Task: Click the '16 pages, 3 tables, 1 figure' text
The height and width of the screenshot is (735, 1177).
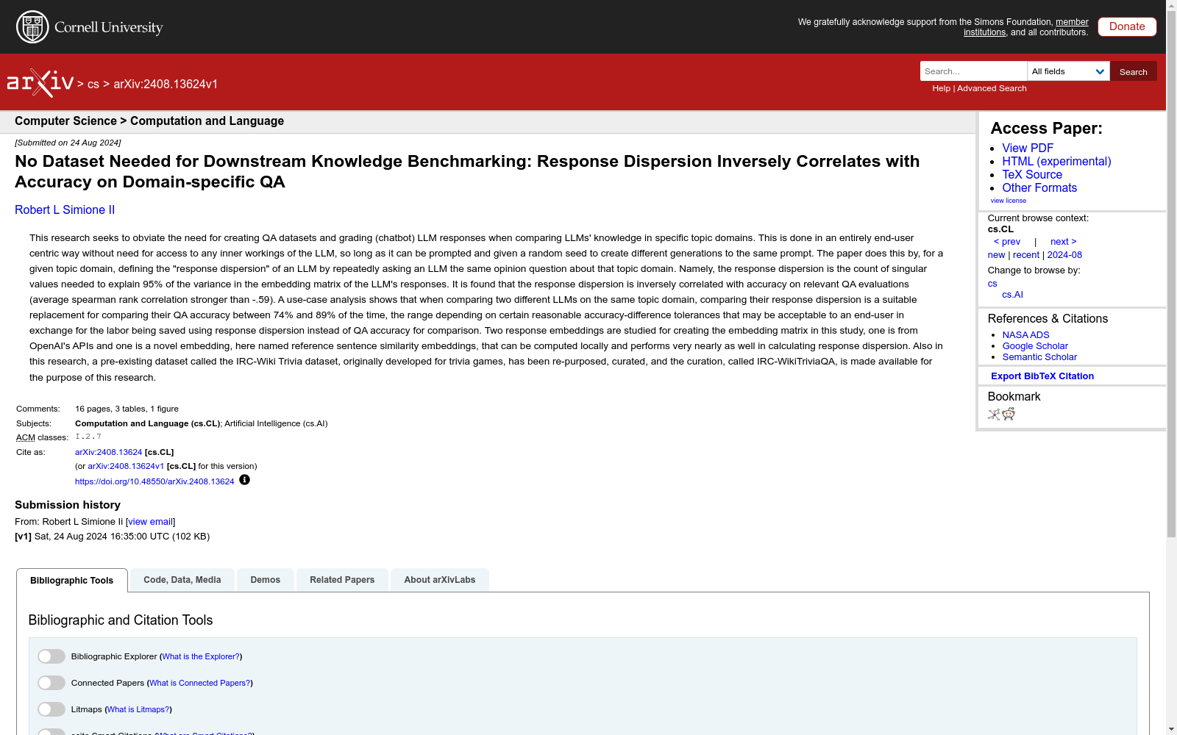Action: [127, 409]
